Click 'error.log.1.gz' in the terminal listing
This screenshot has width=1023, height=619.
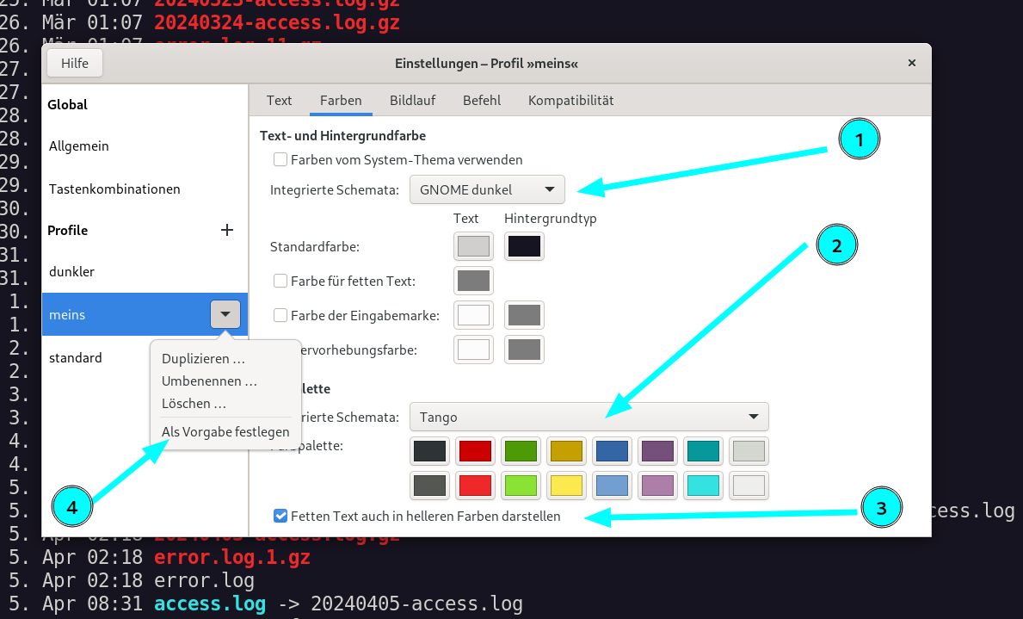click(x=232, y=557)
